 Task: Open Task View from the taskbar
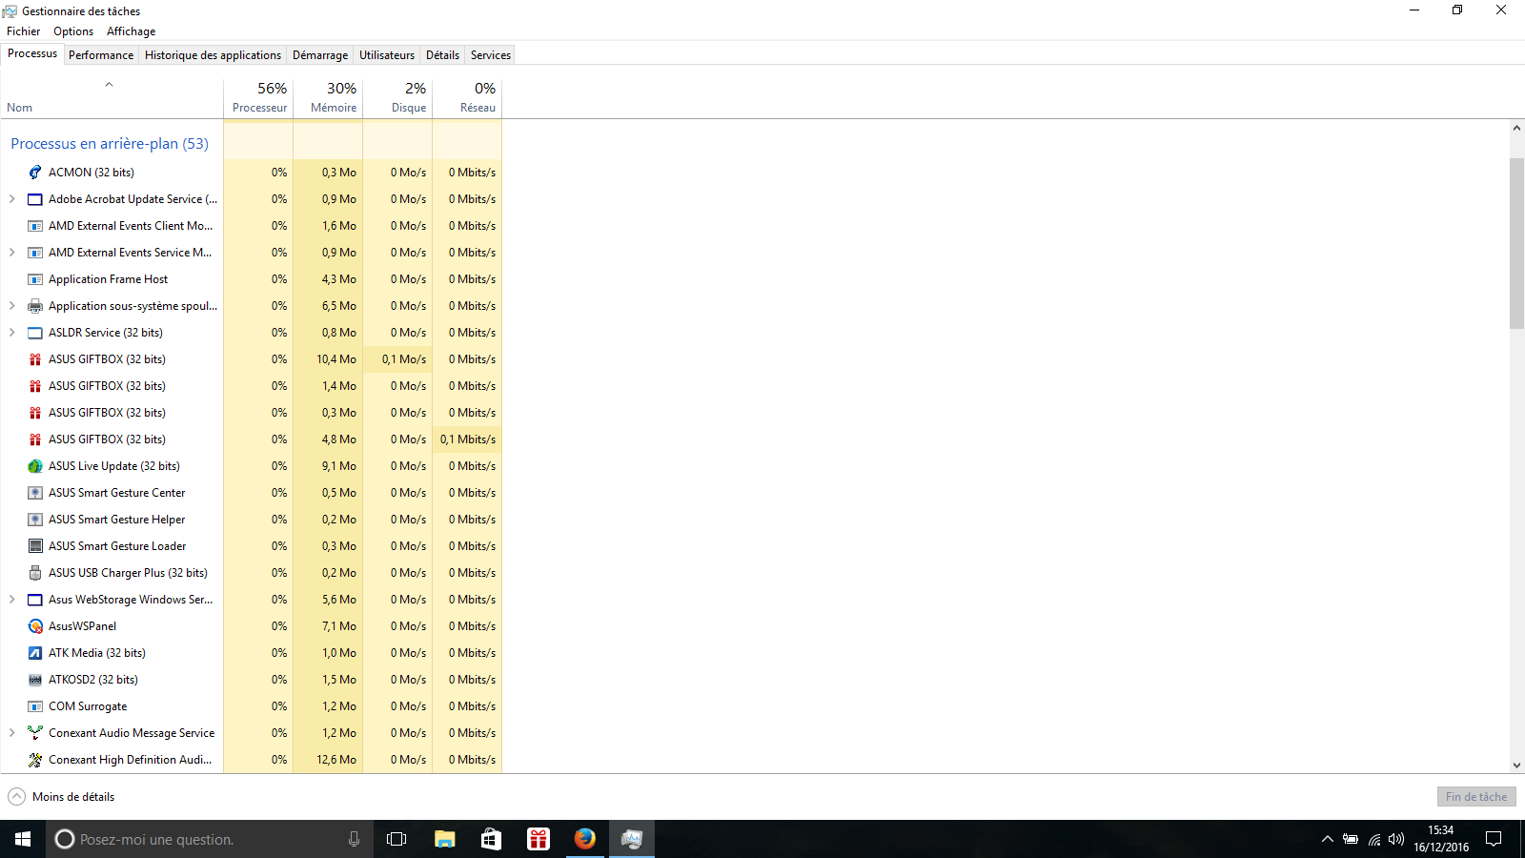396,839
